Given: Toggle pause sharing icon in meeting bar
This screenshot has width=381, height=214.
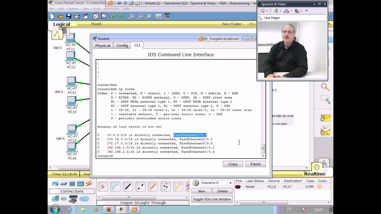Looking at the screenshot, I should [x=125, y=3].
